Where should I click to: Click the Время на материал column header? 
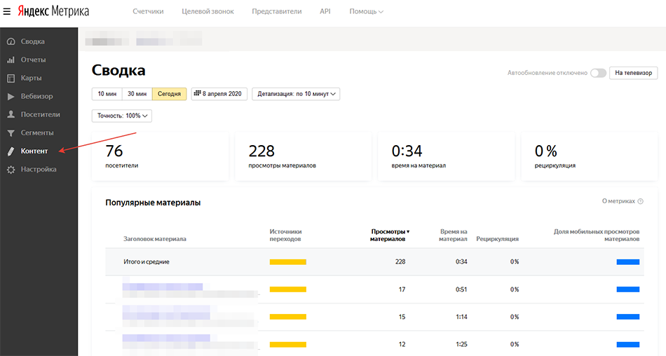453,235
